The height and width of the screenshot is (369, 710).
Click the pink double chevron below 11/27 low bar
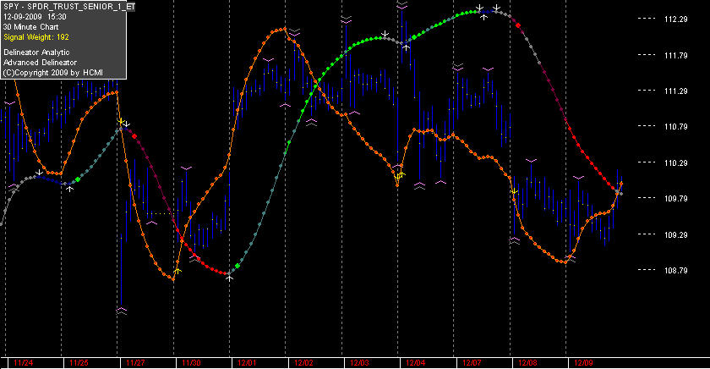(122, 311)
